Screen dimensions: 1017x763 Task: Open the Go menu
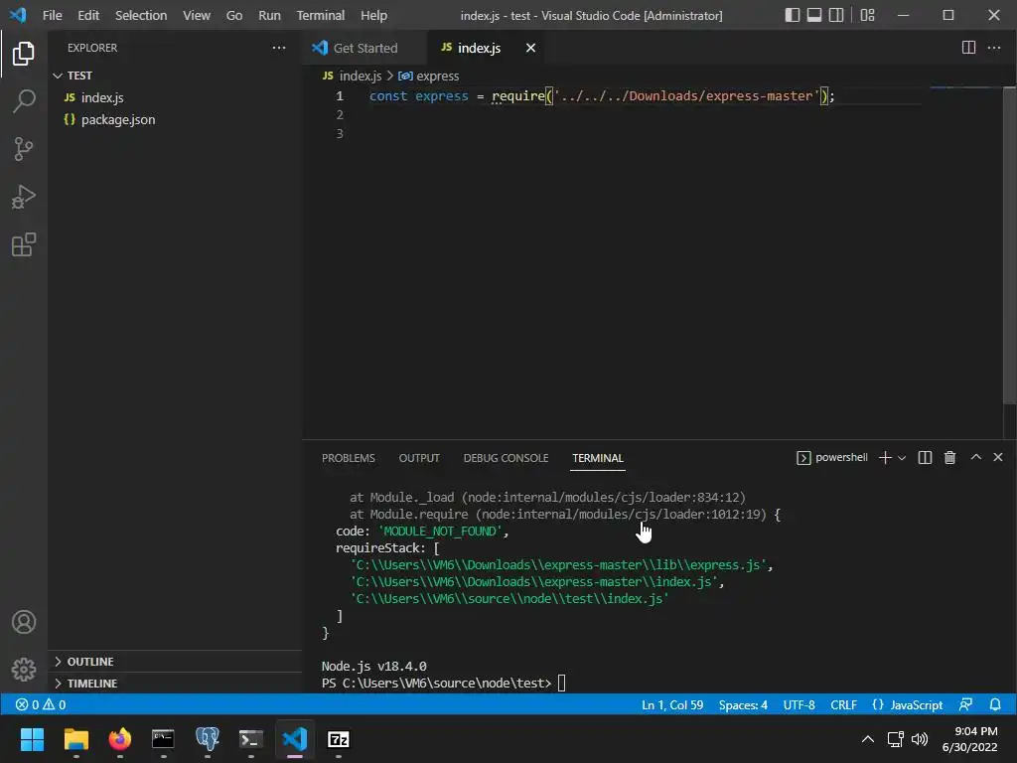pos(234,15)
